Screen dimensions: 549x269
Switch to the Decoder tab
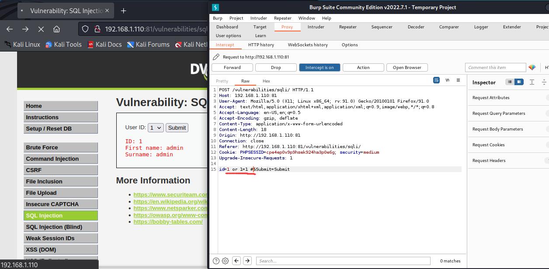pyautogui.click(x=416, y=27)
